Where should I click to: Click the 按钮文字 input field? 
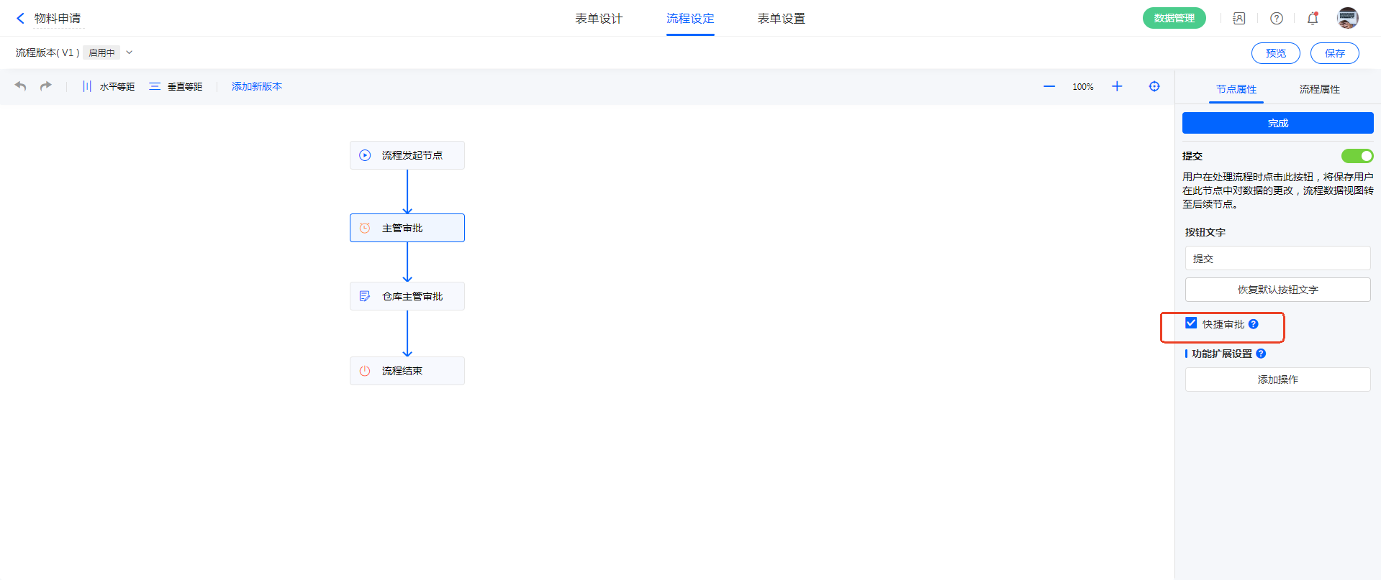coord(1277,259)
